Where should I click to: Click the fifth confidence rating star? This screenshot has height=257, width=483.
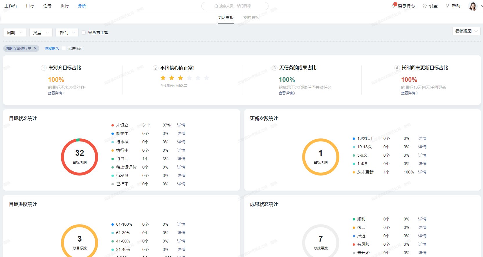pos(198,78)
